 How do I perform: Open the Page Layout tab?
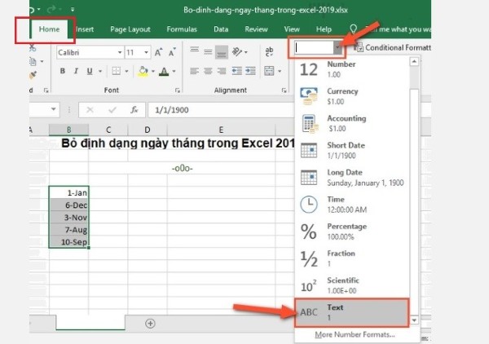(x=129, y=29)
